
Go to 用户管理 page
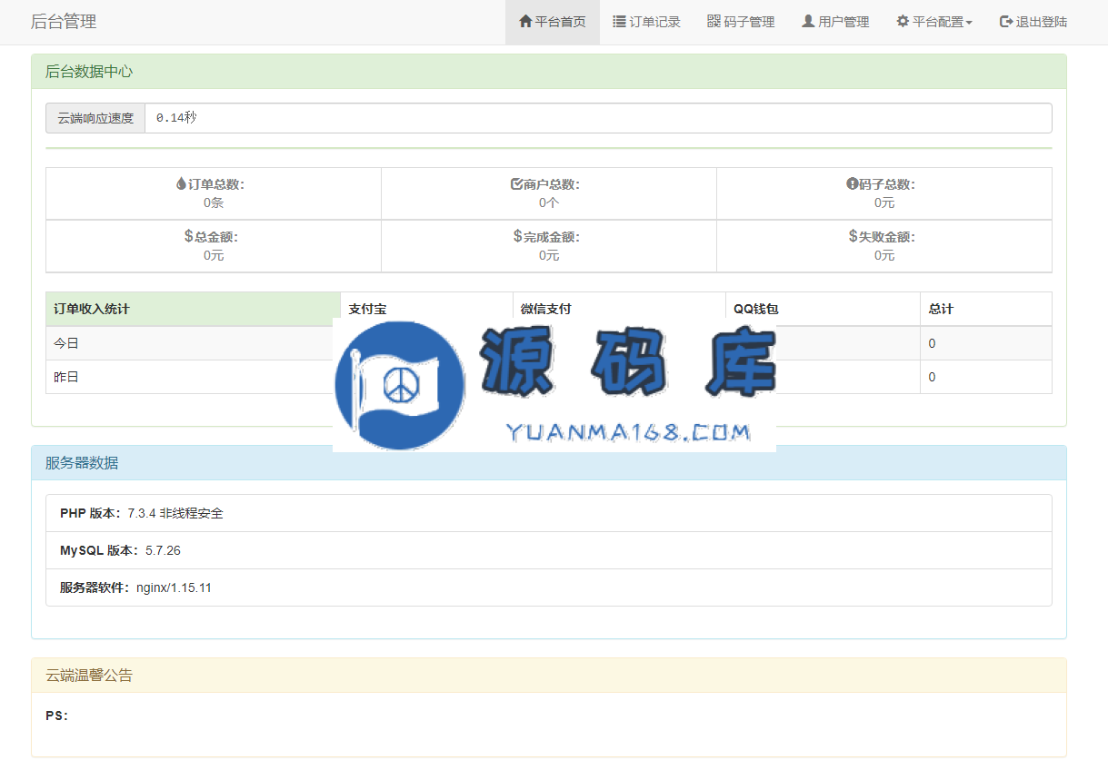(835, 22)
